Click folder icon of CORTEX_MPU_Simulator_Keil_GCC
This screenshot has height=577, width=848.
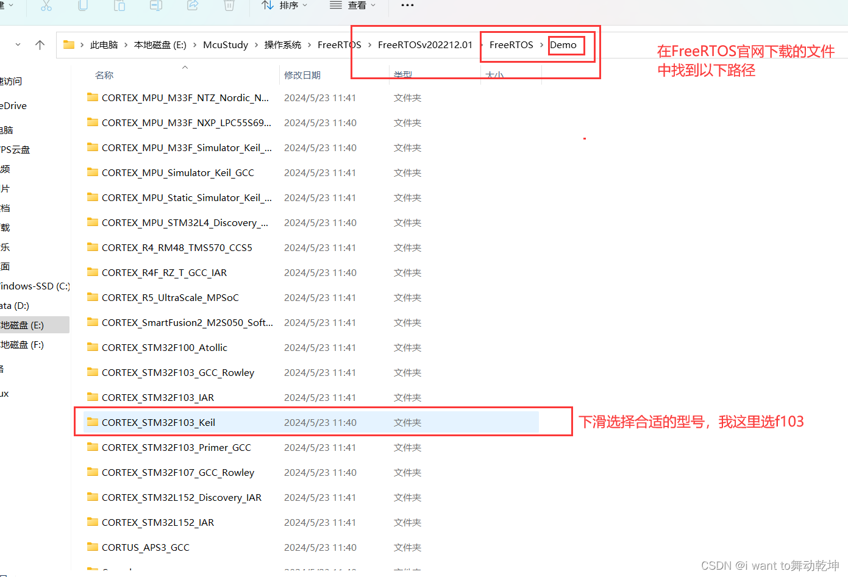[93, 172]
